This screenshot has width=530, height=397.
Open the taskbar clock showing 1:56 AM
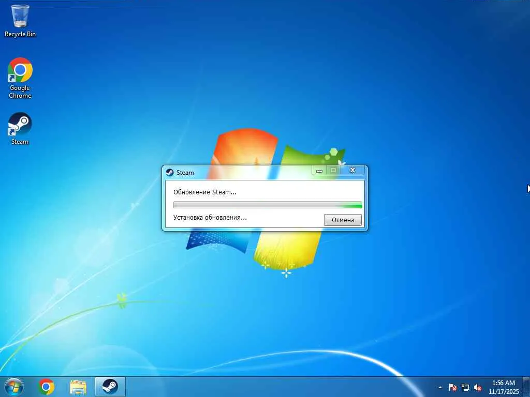pyautogui.click(x=503, y=383)
